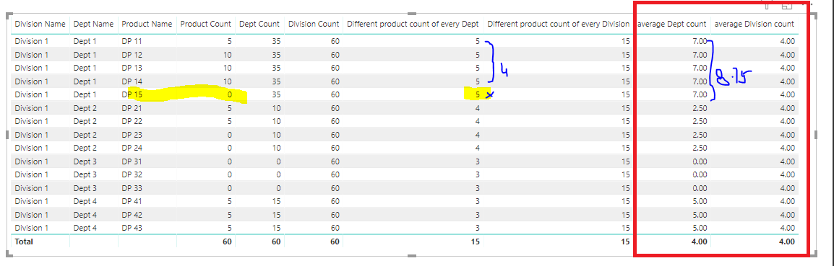Image resolution: width=834 pixels, height=266 pixels.
Task: Click total 4.00 under average Division count
Action: pyautogui.click(x=787, y=241)
